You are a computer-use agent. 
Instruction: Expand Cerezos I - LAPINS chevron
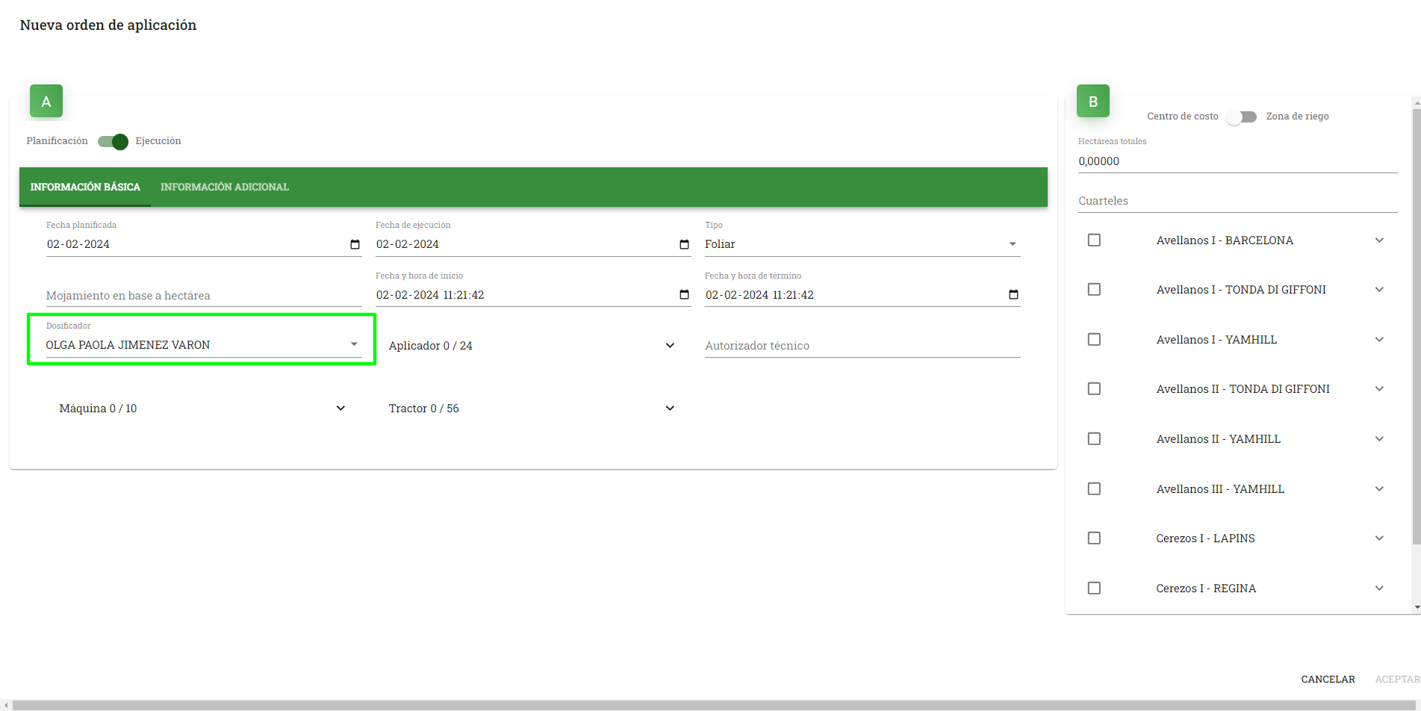pyautogui.click(x=1379, y=538)
